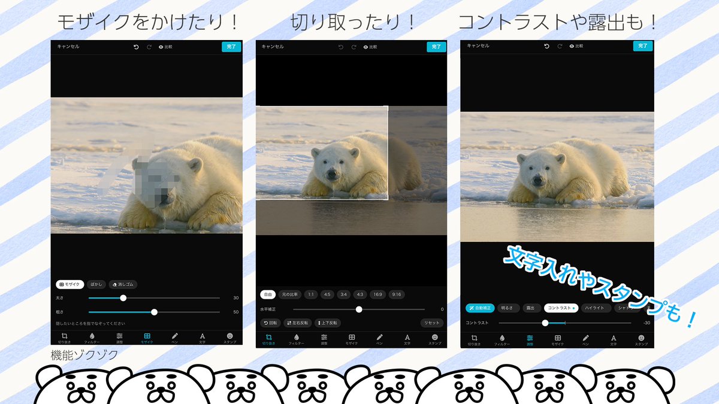719x404 pixels.
Task: Switch to コントラスト adjustment pill
Action: click(561, 308)
